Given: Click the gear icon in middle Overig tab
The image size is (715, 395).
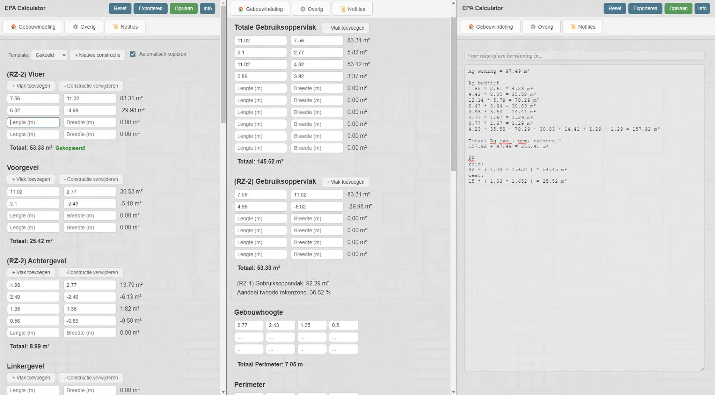Looking at the screenshot, I should point(303,9).
